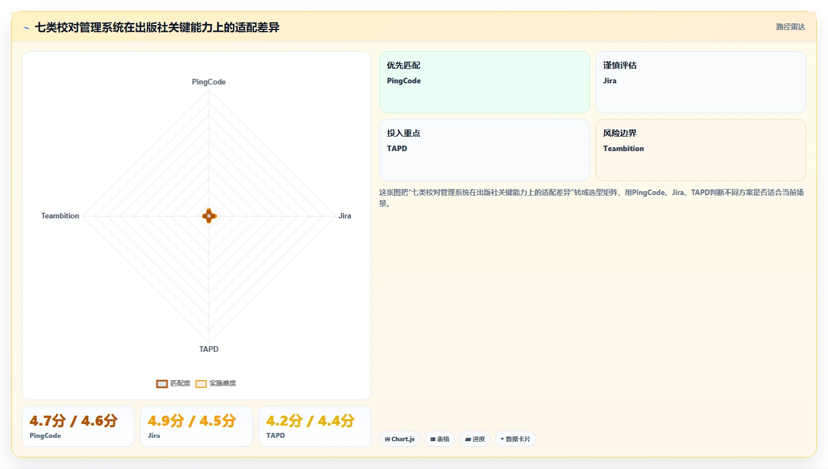The width and height of the screenshot is (828, 469).
Task: Open the 投入重点 TAPD card
Action: tap(484, 150)
